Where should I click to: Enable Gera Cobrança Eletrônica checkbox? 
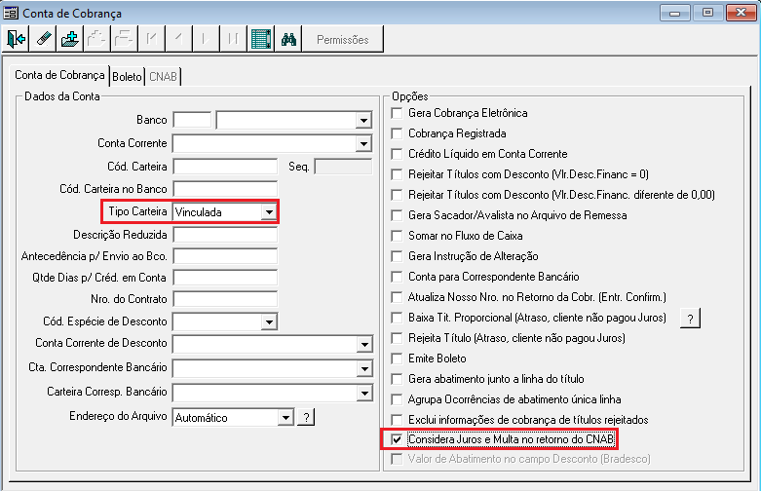[397, 113]
